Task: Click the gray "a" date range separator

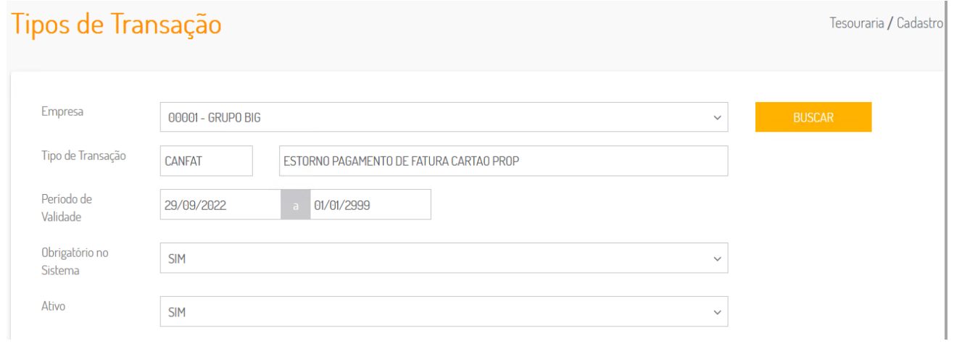Action: pyautogui.click(x=295, y=205)
